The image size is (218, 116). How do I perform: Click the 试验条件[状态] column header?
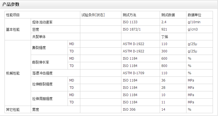[93, 15]
